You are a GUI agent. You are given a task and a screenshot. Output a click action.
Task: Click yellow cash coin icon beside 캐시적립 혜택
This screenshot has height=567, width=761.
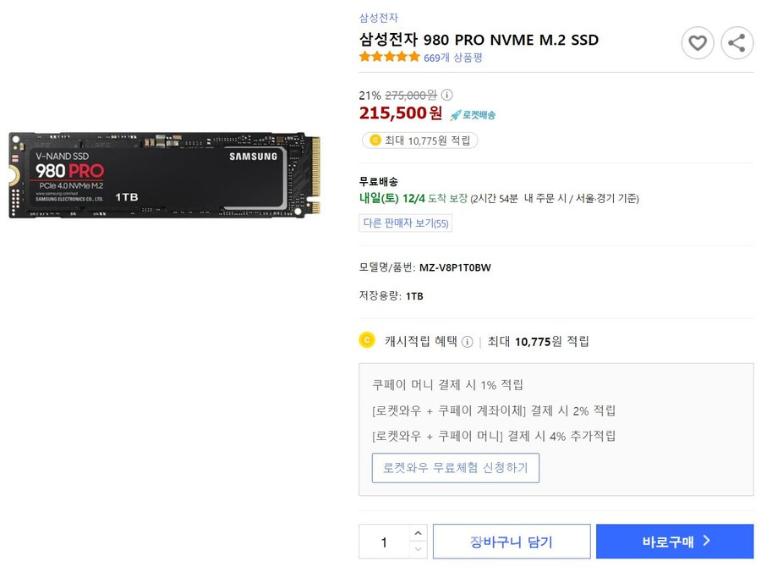367,340
